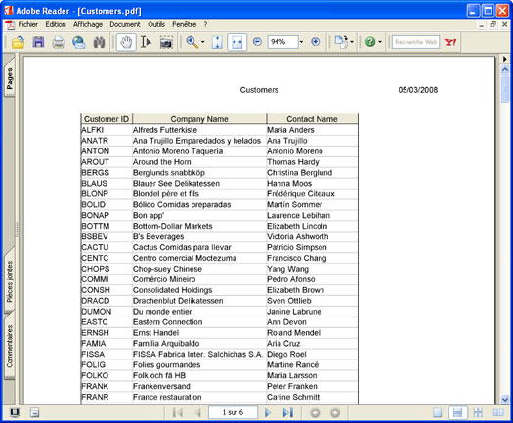The image size is (513, 423).
Task: Save a copy with the floppy disk icon
Action: (38, 42)
